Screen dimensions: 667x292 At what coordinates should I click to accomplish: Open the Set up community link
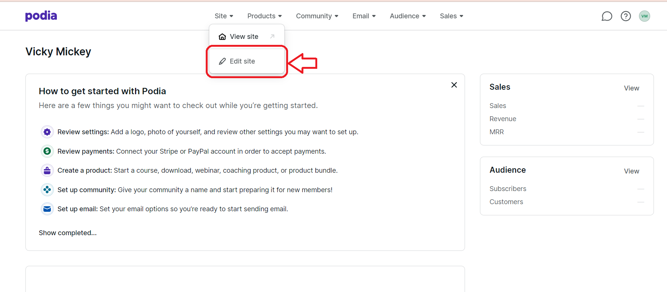(86, 190)
